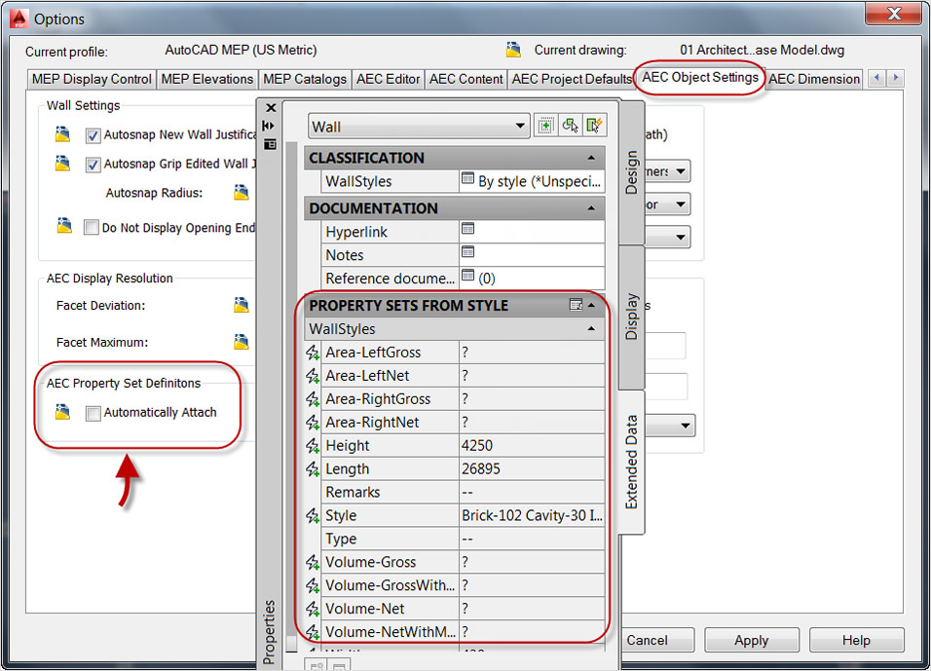Collapse the WallStyles property set group

(591, 328)
